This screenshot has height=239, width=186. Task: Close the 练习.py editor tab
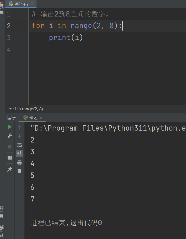point(32,3)
